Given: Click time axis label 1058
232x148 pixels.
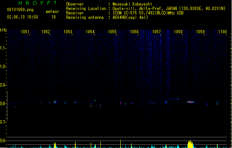Looking at the screenshot, I should [x=178, y=32].
